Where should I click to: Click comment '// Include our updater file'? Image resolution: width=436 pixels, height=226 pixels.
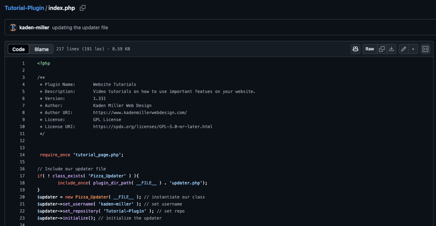click(72, 169)
